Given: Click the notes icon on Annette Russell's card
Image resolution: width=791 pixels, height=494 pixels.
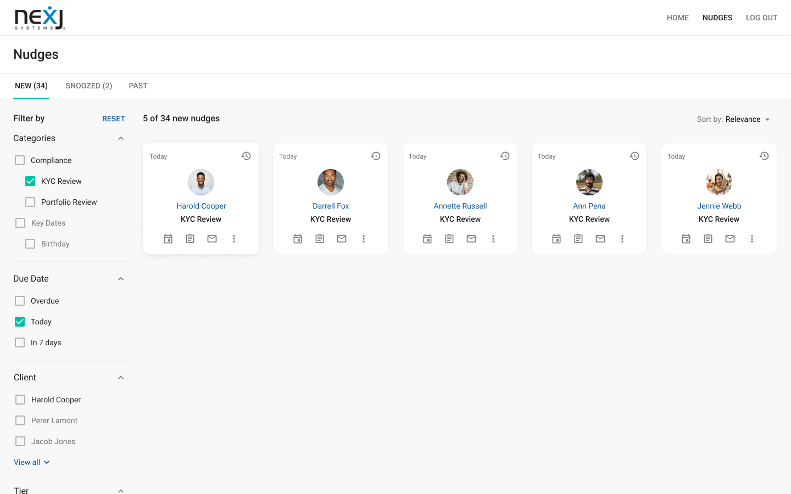Looking at the screenshot, I should click(x=449, y=239).
